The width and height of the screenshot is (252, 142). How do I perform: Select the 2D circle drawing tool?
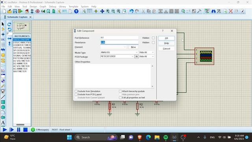(3, 107)
